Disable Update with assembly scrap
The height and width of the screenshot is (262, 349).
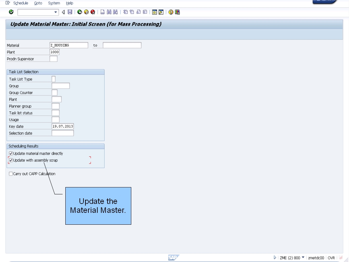pyautogui.click(x=11, y=160)
